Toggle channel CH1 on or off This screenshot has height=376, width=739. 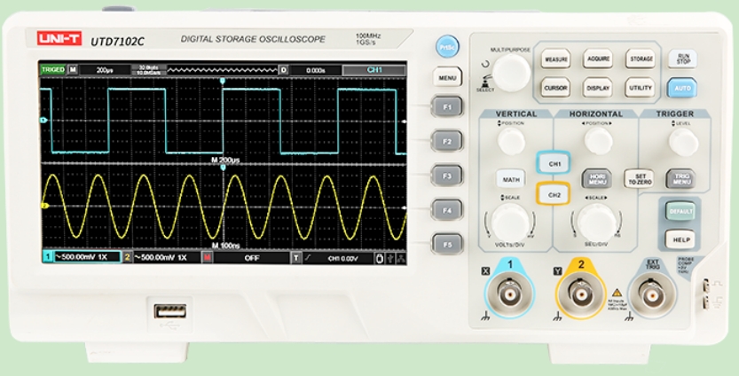pos(555,164)
